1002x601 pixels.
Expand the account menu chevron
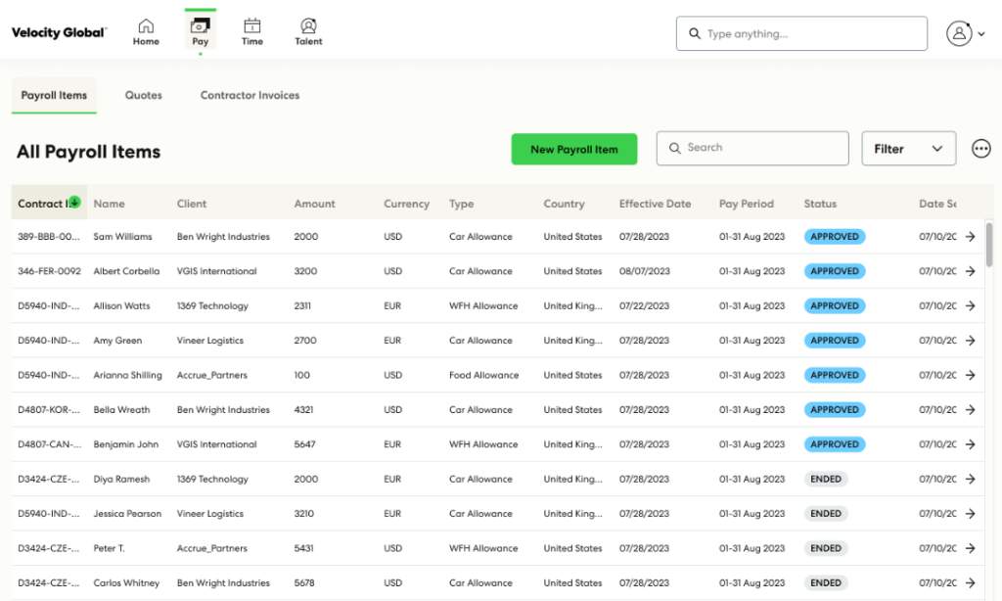(981, 34)
